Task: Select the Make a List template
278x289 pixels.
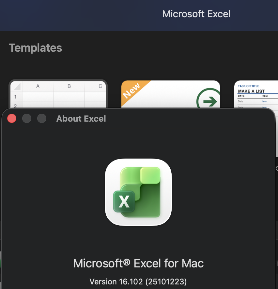Action: tap(256, 94)
